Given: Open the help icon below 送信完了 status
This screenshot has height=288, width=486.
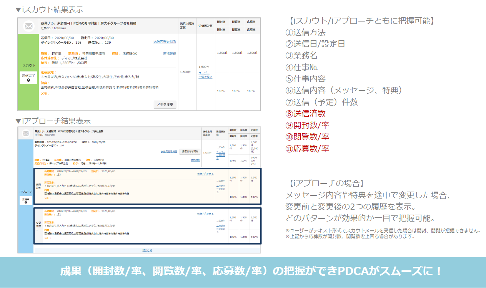Looking at the screenshot, I should [28, 81].
